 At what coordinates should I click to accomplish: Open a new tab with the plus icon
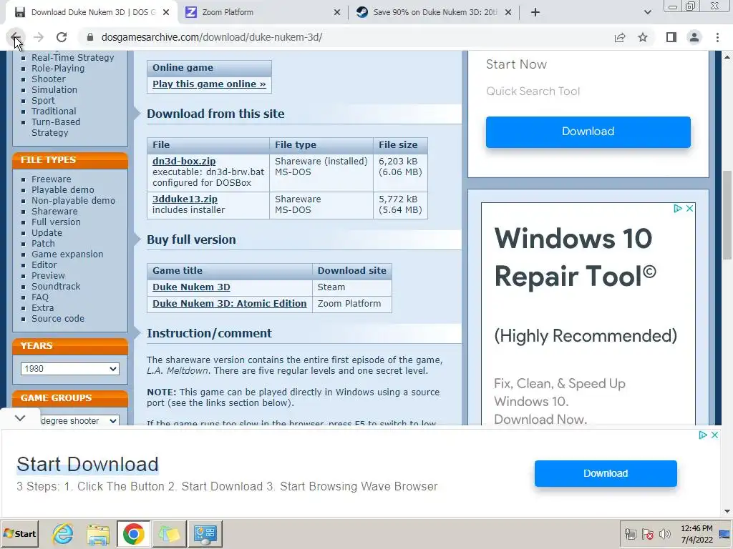535,12
